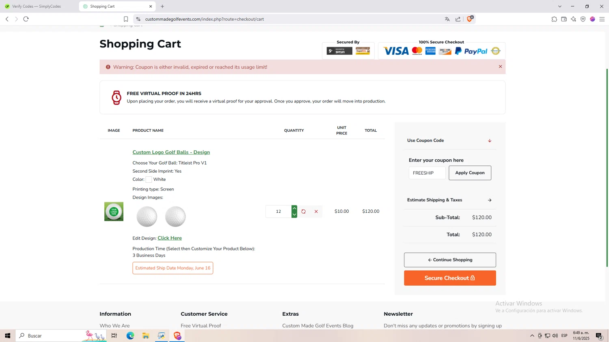Click the quantity input field

pos(279,212)
